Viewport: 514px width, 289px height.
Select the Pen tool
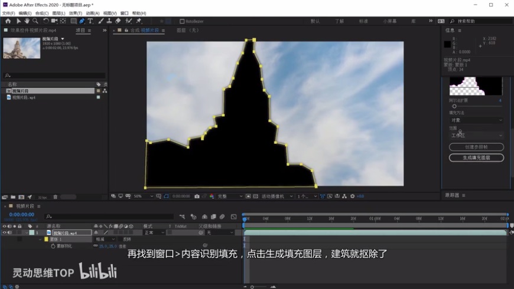tap(82, 21)
